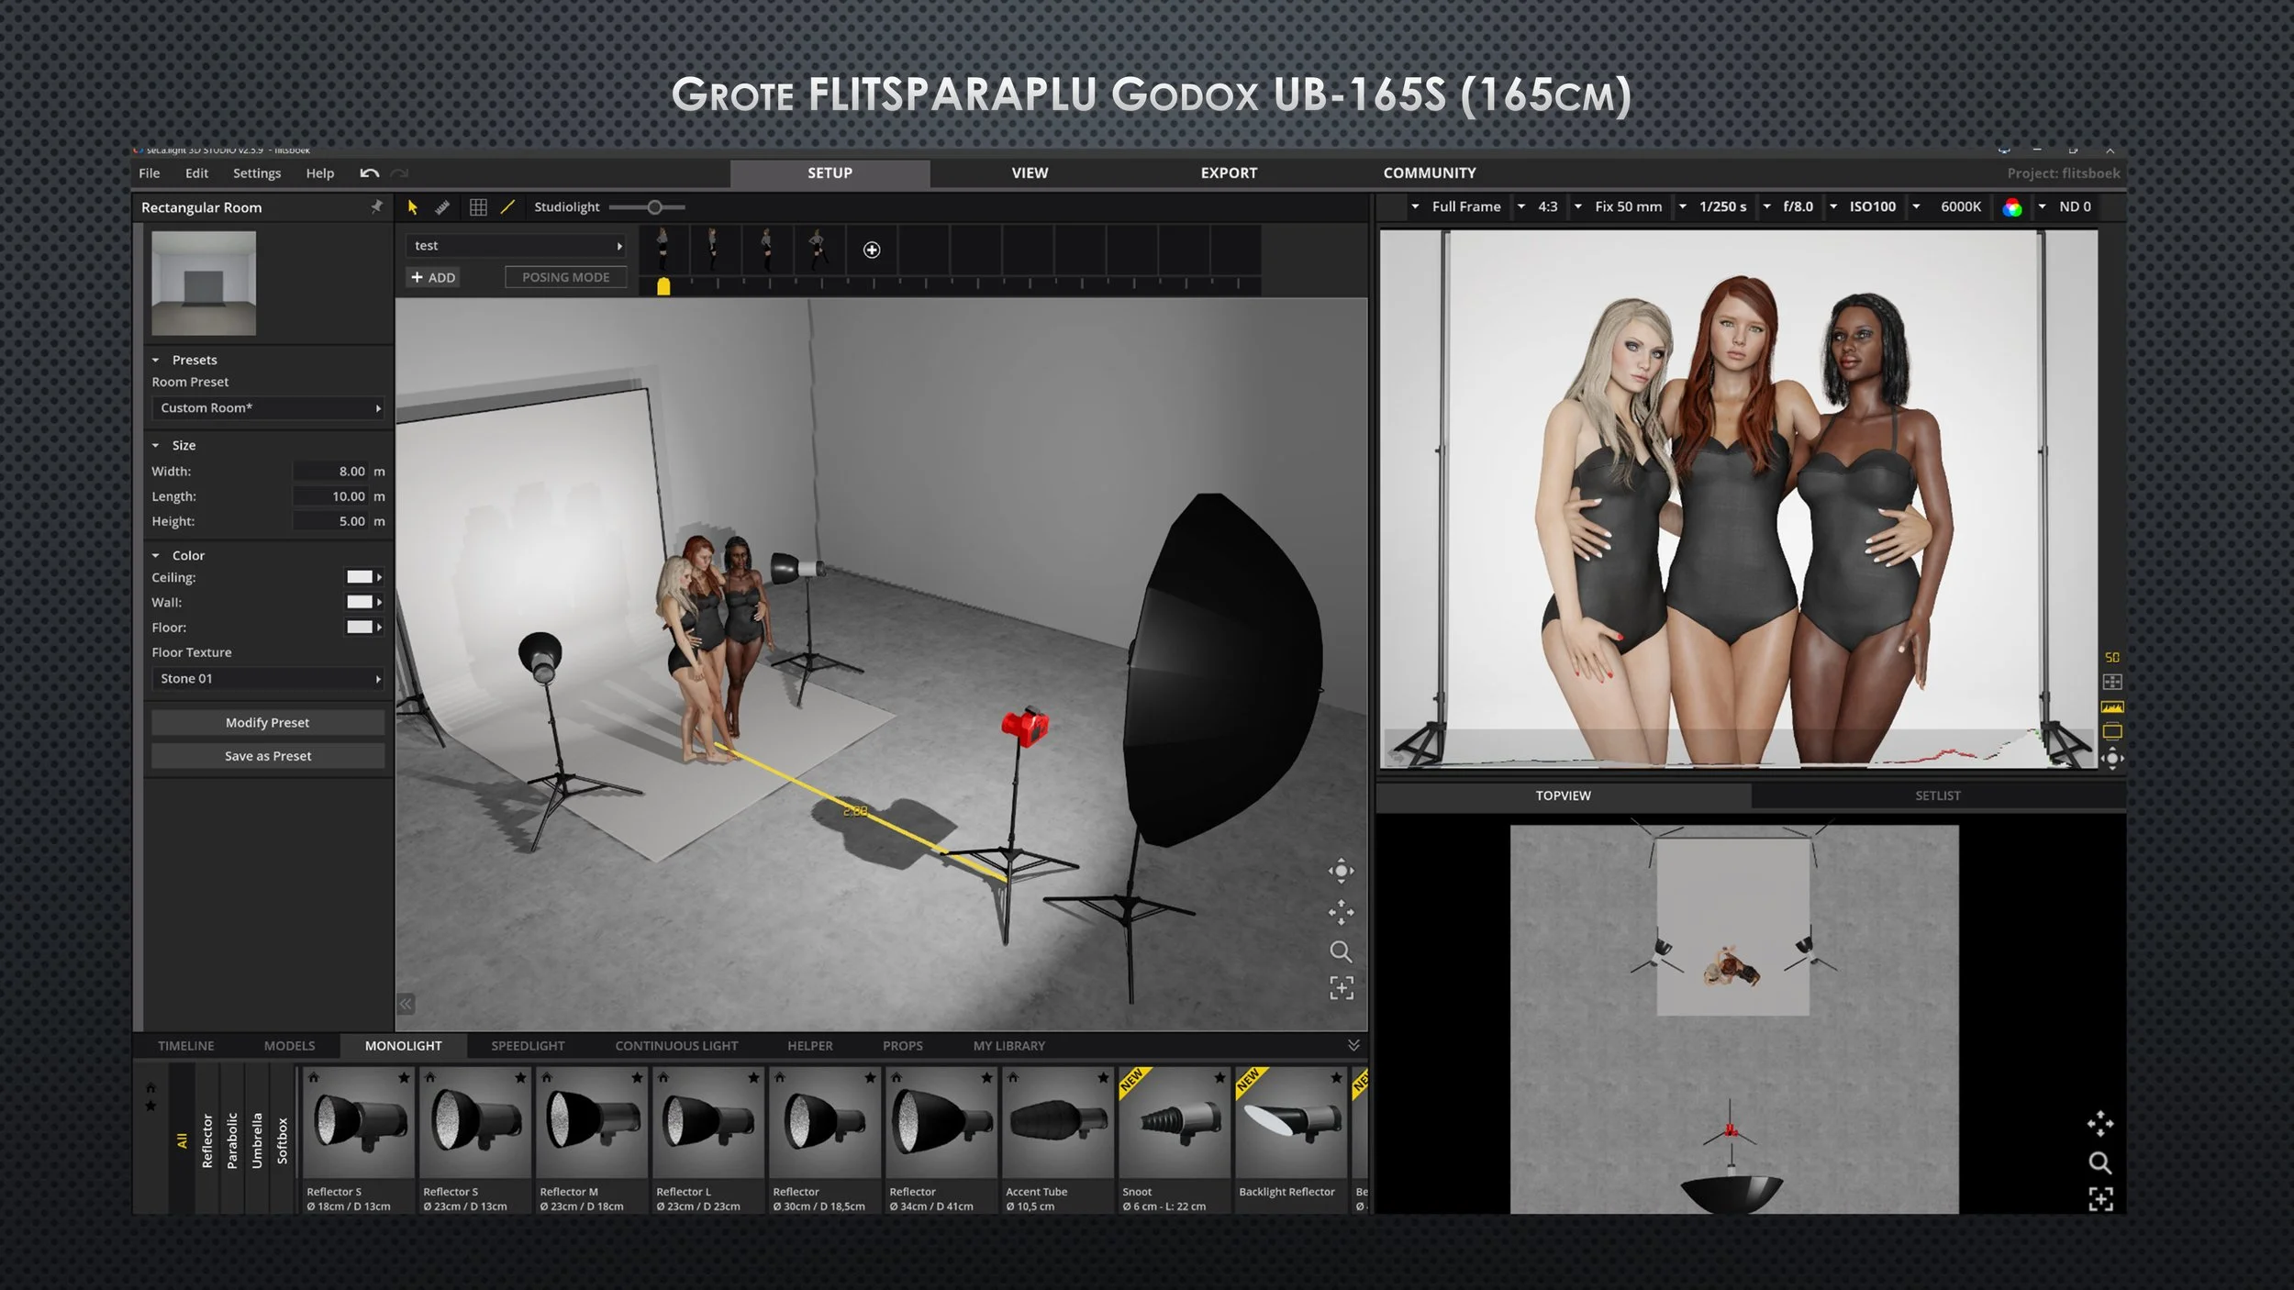The height and width of the screenshot is (1290, 2294).
Task: Toggle favorite star on Reflector S 18cm
Action: 404,1077
